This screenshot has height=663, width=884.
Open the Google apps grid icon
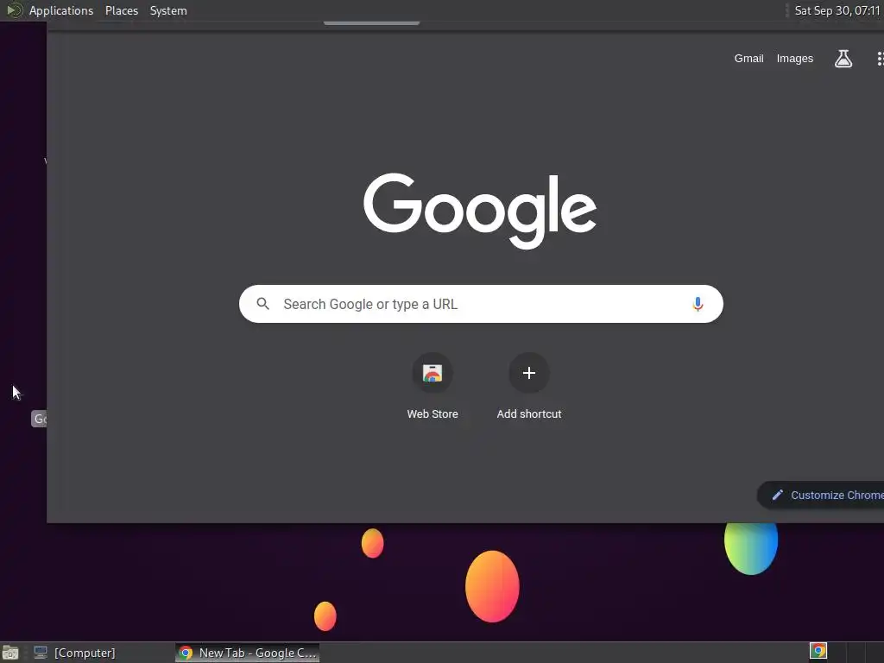click(x=880, y=59)
